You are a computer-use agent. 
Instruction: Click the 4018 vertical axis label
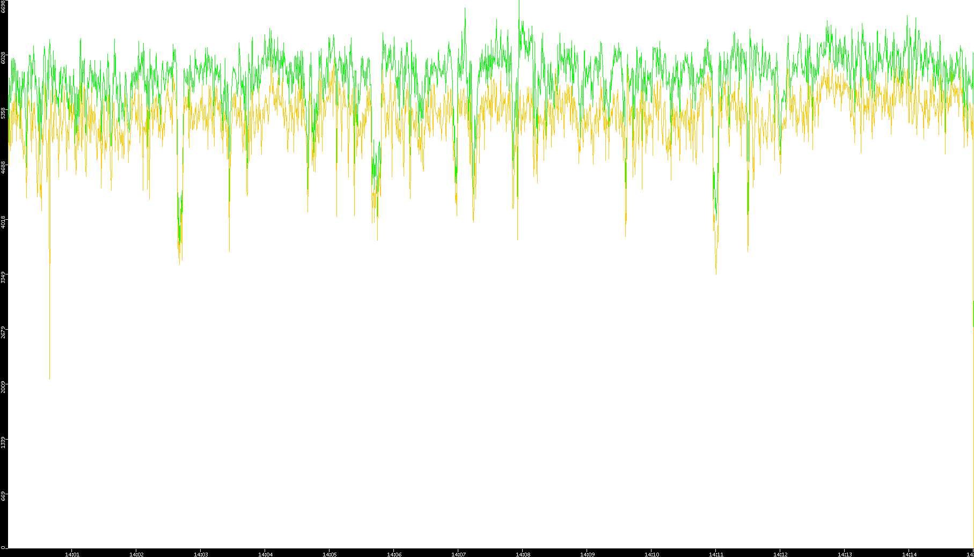(3, 222)
